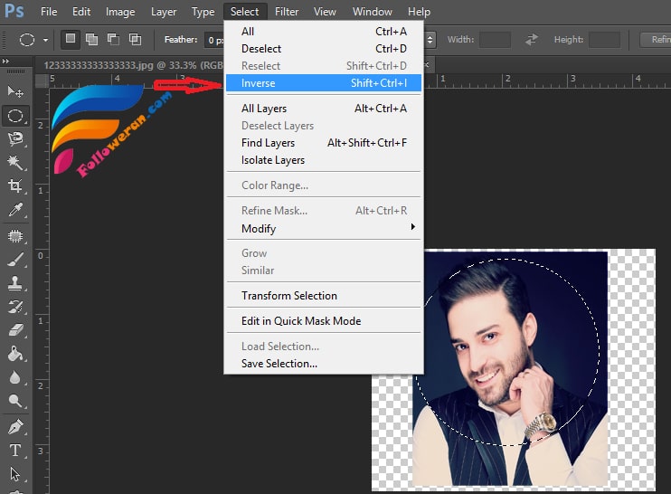Enable Intersect with selection mode
Screen dimensions: 671x494
pyautogui.click(x=135, y=40)
